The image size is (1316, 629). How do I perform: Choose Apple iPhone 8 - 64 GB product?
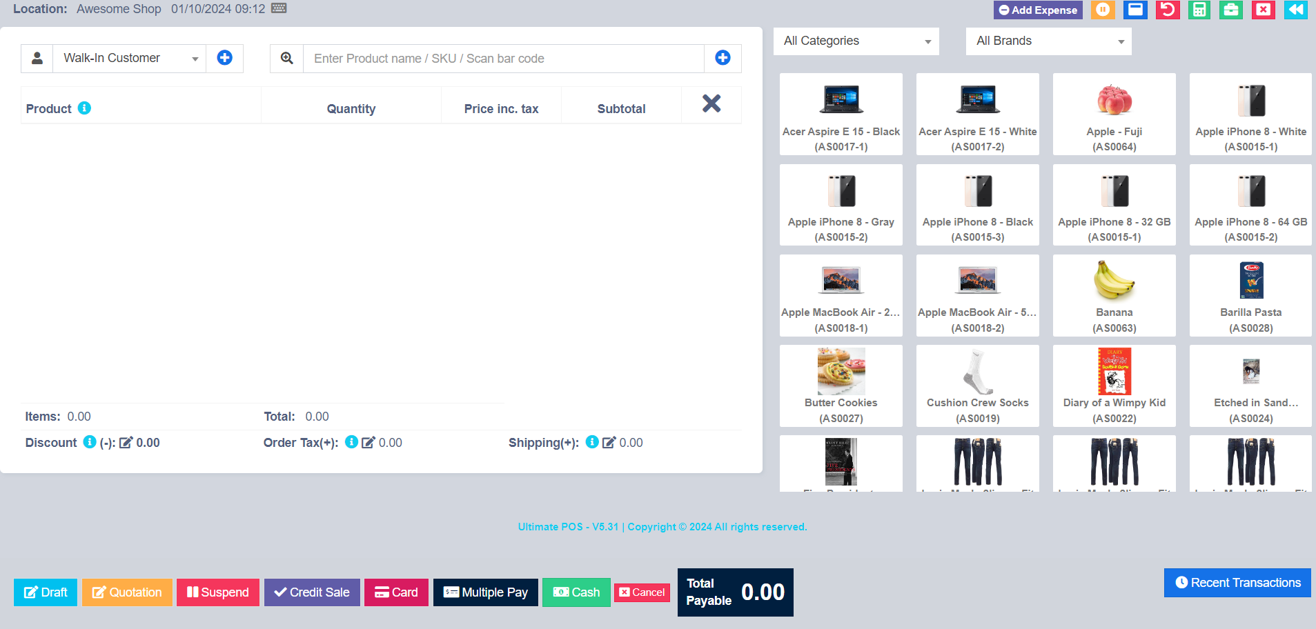1251,205
